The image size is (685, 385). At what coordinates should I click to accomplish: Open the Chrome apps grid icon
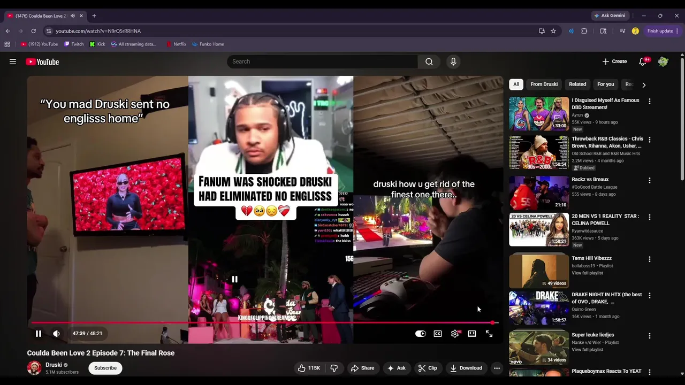7,44
